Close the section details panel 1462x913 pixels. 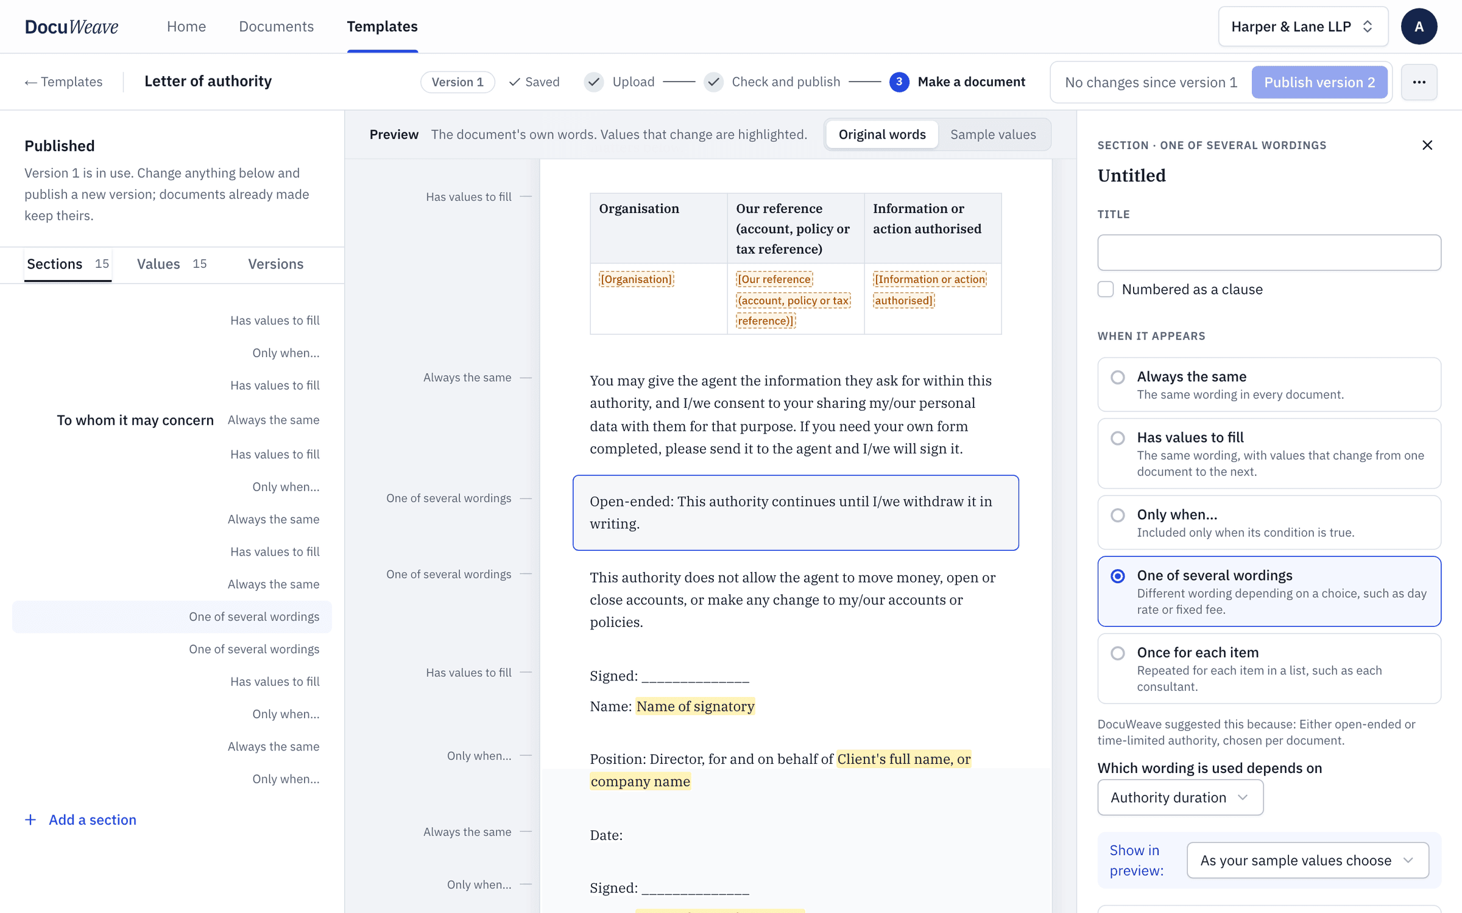(x=1427, y=145)
